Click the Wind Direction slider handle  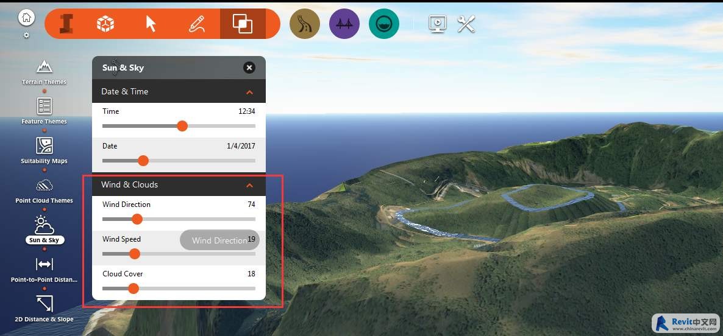coord(137,219)
